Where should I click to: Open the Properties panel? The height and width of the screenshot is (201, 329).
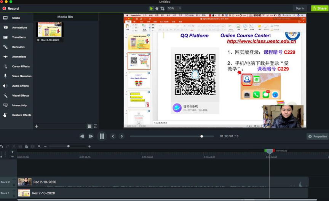pyautogui.click(x=318, y=136)
